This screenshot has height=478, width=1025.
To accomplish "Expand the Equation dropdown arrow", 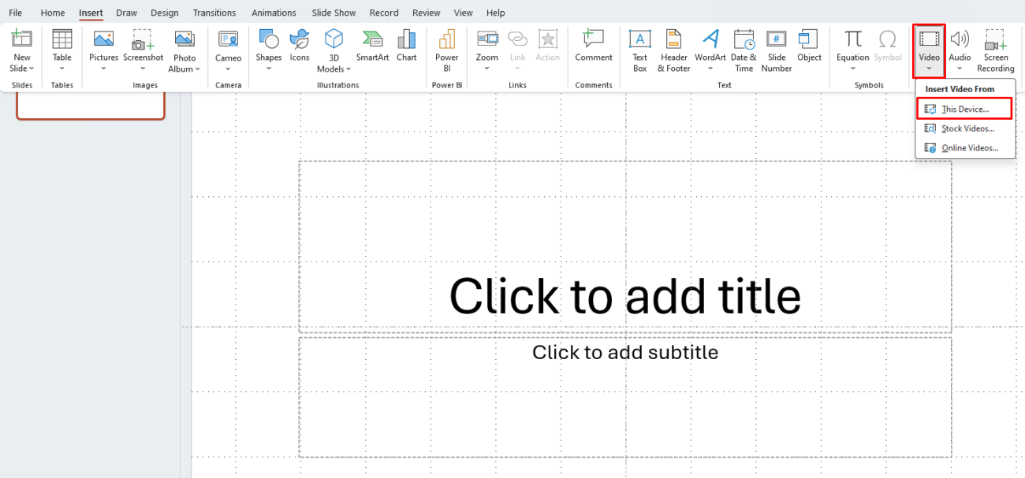I will click(x=852, y=69).
